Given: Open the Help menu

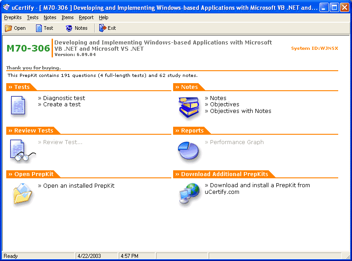Looking at the screenshot, I should 104,17.
